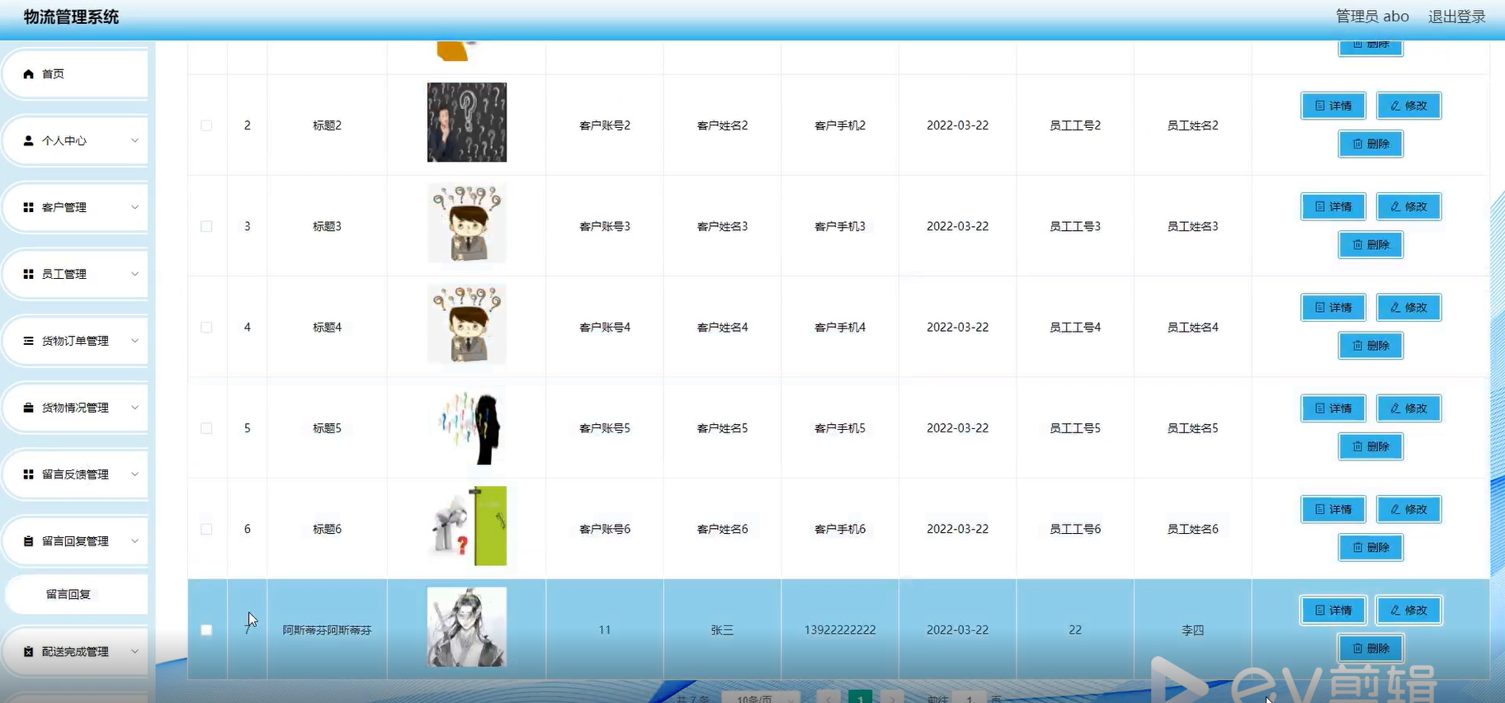Check the box for the 阿斯蒂芬阿斯蒂芬 row
1505x703 pixels.
[x=206, y=630]
